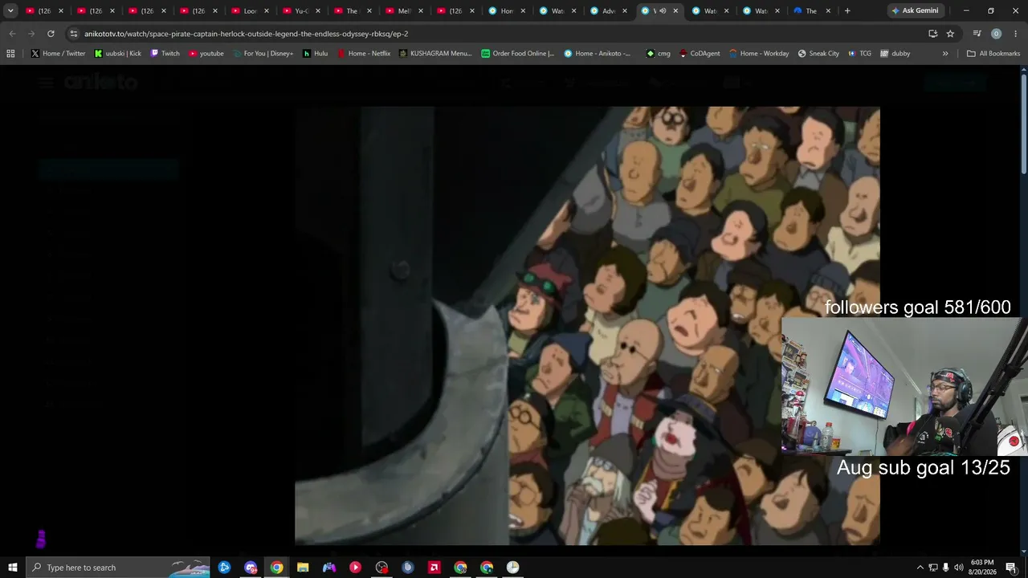Switch to the YouTube tab labeled 'Loor'

250,11
